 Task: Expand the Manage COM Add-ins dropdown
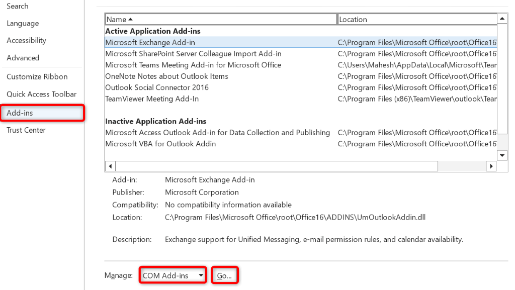(x=173, y=275)
